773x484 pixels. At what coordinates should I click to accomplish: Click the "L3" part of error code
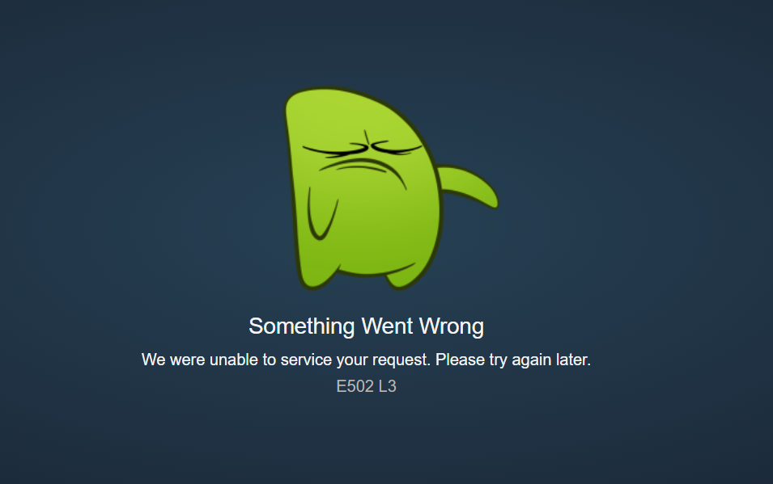tap(388, 386)
